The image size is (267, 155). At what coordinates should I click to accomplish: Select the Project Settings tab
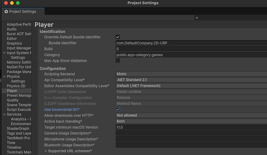[x=20, y=11]
